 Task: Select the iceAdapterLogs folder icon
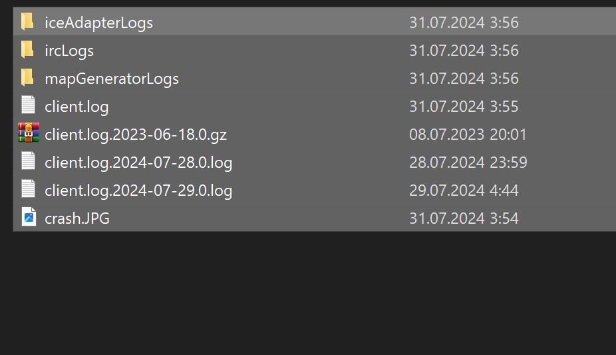point(27,21)
